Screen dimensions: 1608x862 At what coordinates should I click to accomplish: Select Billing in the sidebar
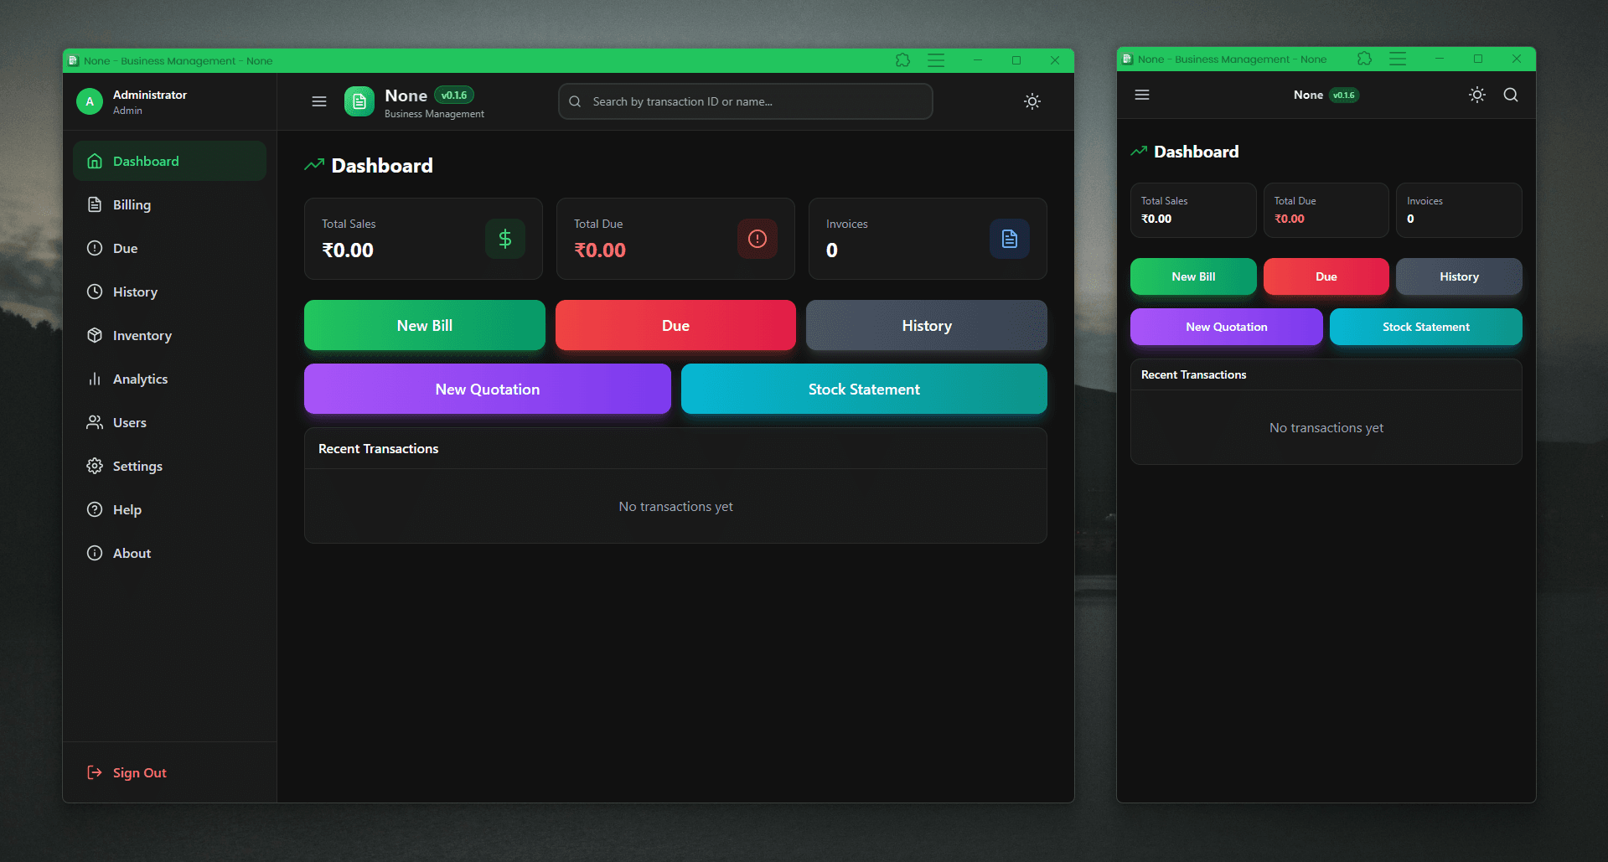pyautogui.click(x=130, y=204)
